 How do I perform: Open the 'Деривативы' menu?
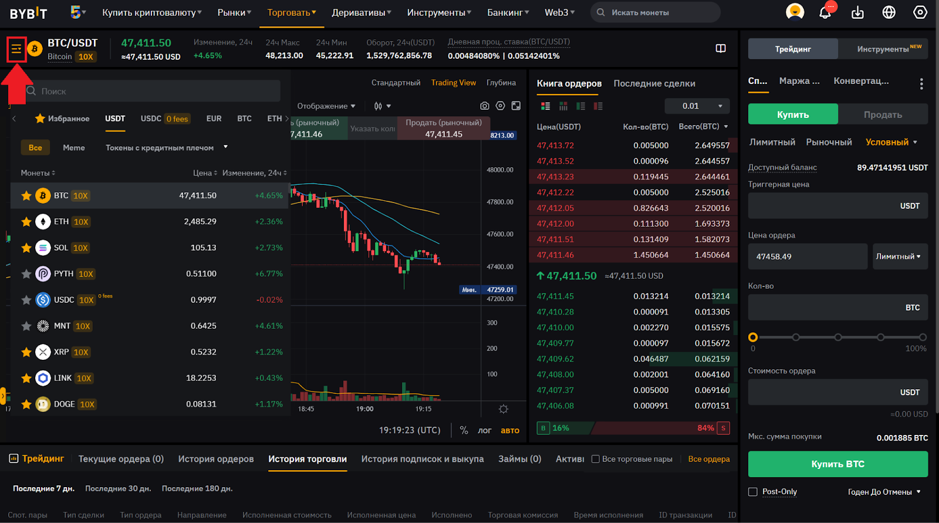tap(361, 12)
